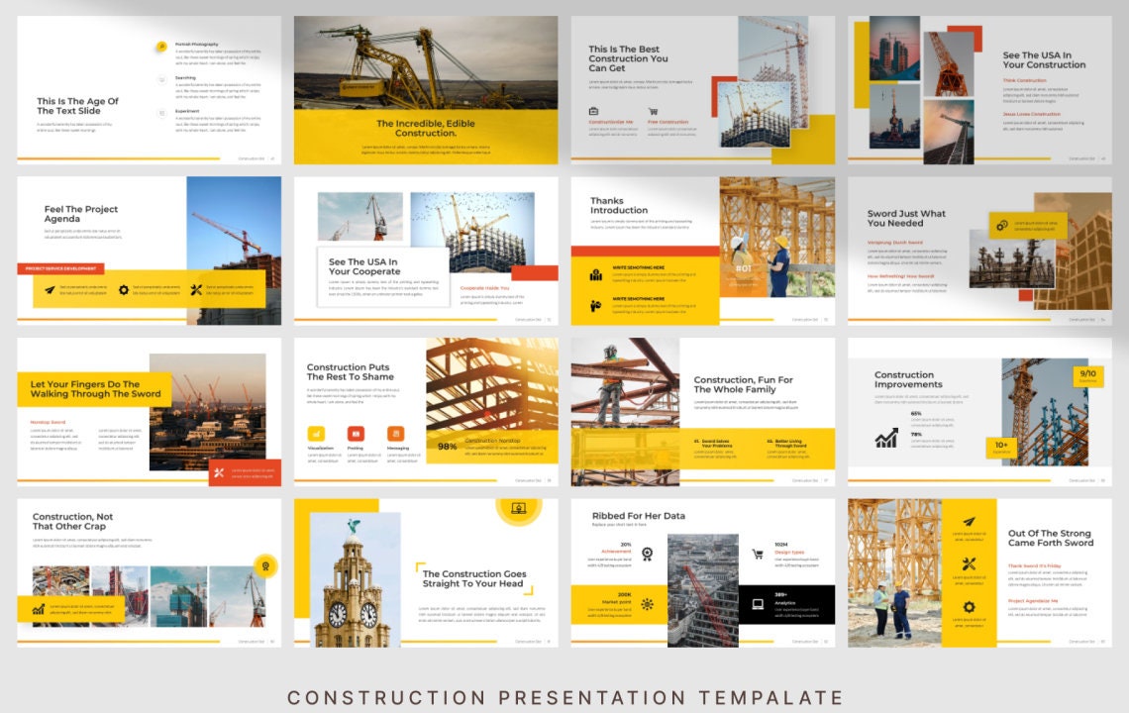Click the Constructionorder Me link
The height and width of the screenshot is (713, 1129).
click(611, 121)
